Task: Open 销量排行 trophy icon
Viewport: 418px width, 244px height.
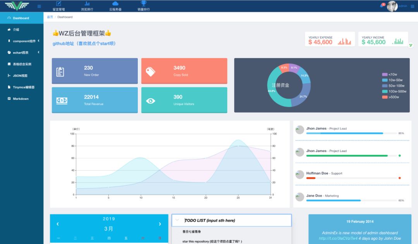Action: click(144, 4)
